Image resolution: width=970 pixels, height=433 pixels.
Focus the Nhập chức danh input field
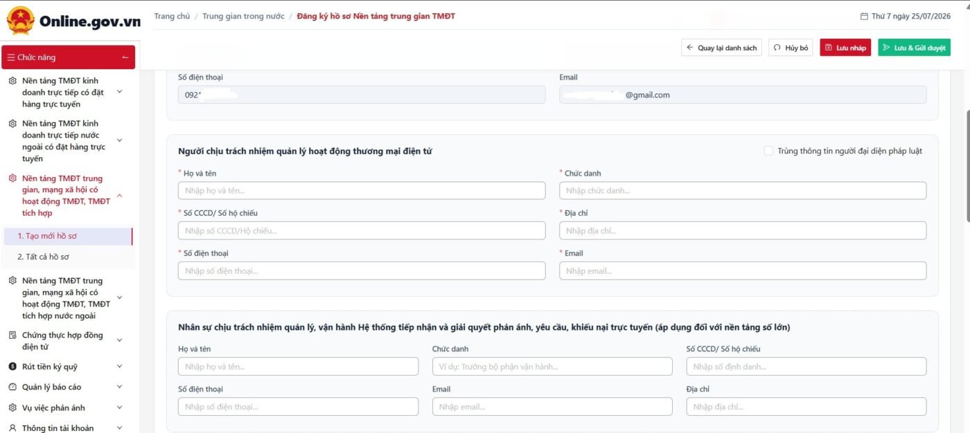[x=743, y=191]
